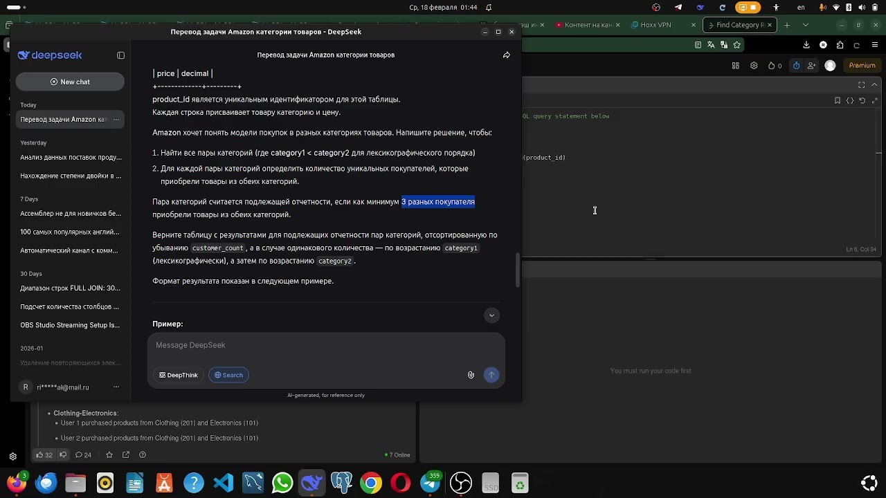Click the DeepSeek chat scrollbar thumb
The width and height of the screenshot is (886, 498).
(x=517, y=271)
